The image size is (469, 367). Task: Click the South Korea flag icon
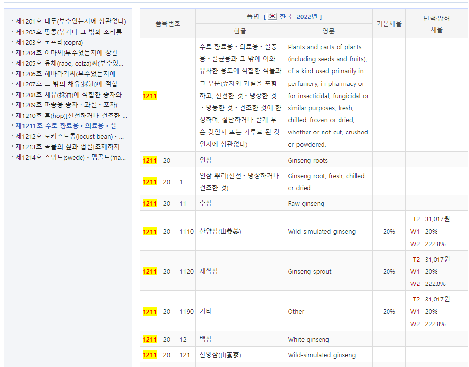click(273, 17)
